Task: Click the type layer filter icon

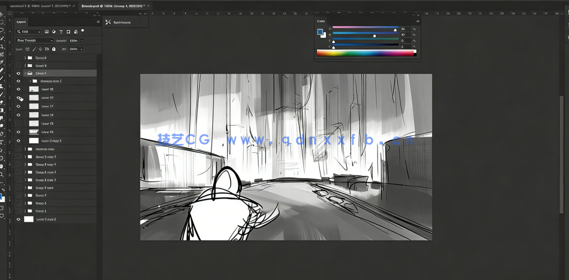Action: [61, 32]
